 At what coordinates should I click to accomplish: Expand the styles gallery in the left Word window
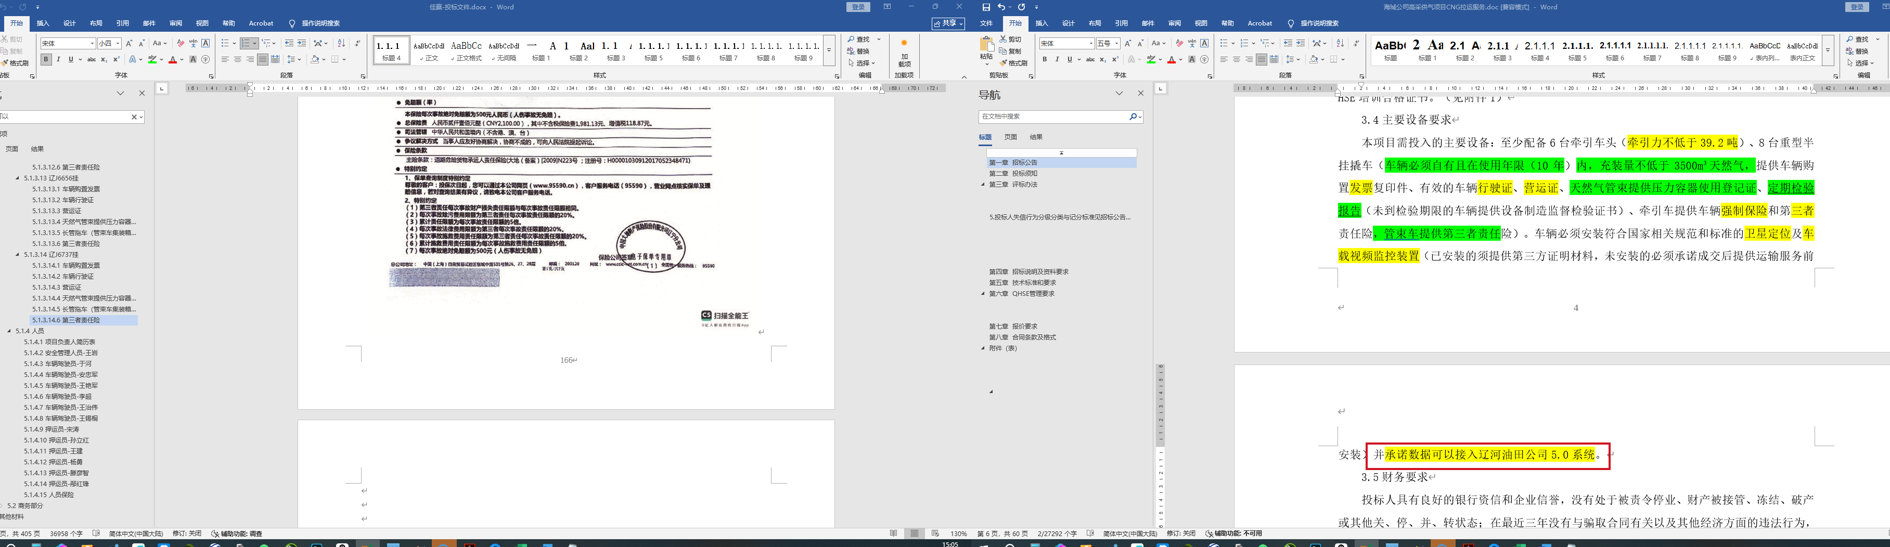[x=829, y=50]
